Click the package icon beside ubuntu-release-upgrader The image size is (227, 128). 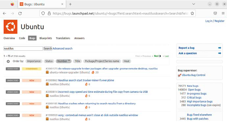[47, 72]
